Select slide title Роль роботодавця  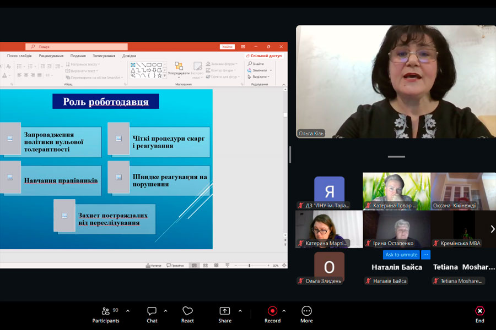point(106,102)
